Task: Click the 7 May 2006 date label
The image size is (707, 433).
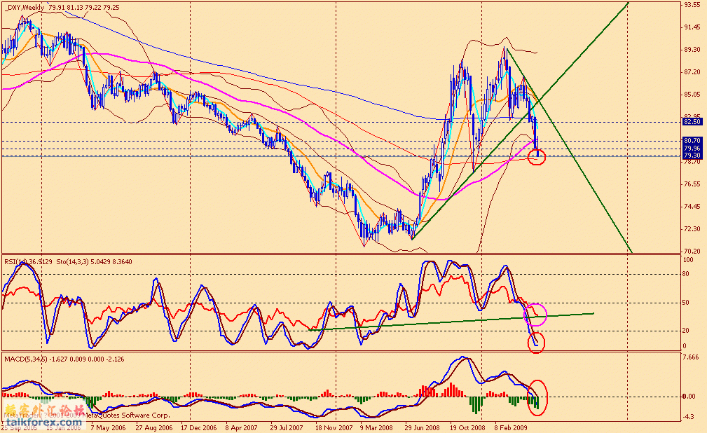Action: click(x=108, y=427)
